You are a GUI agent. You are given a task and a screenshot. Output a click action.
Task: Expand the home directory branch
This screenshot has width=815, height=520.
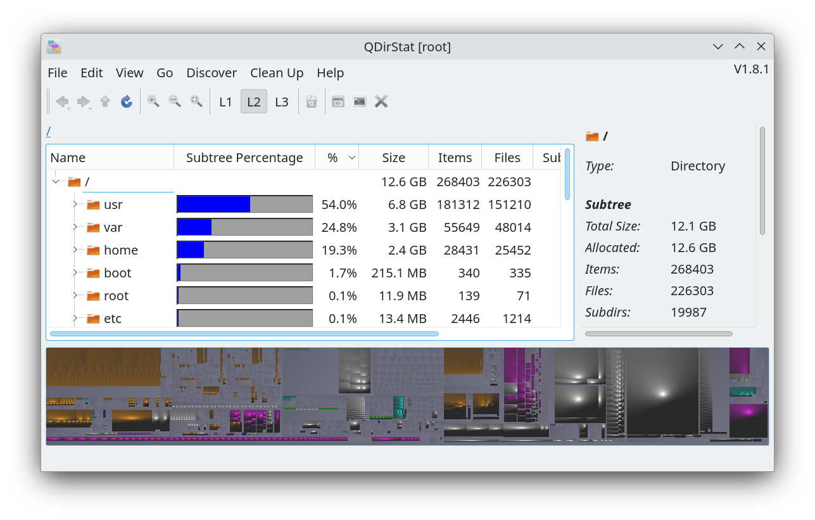75,250
